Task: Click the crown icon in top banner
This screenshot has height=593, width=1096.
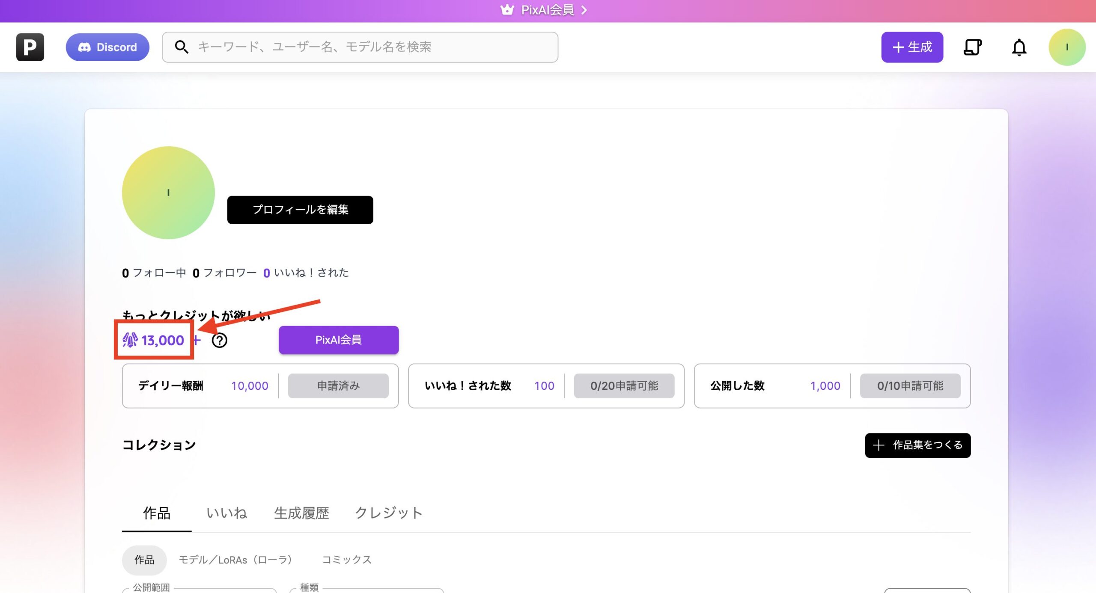Action: [507, 9]
